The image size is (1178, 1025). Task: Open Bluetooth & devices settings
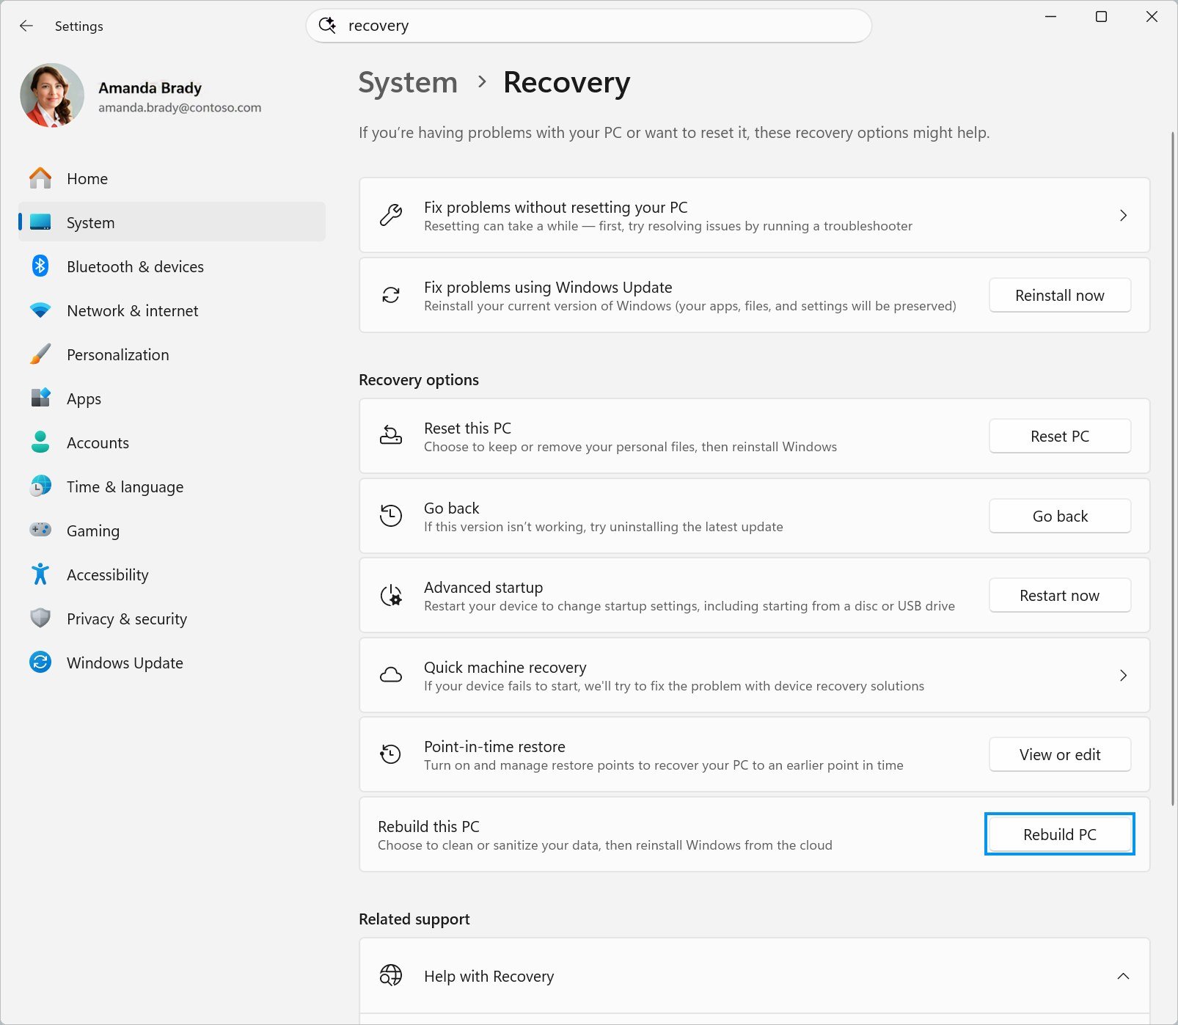(172, 266)
